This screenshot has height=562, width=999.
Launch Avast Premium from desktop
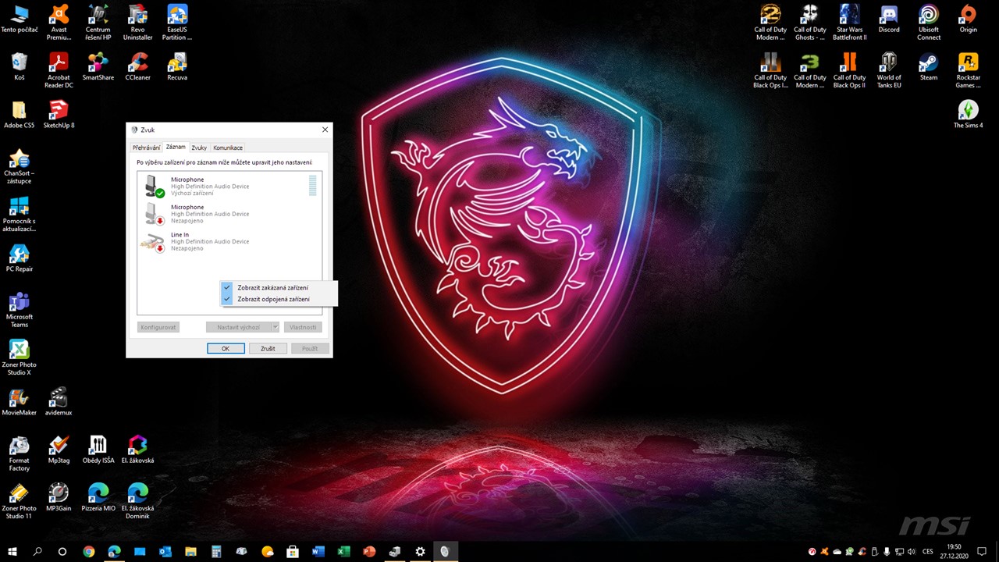tap(59, 22)
